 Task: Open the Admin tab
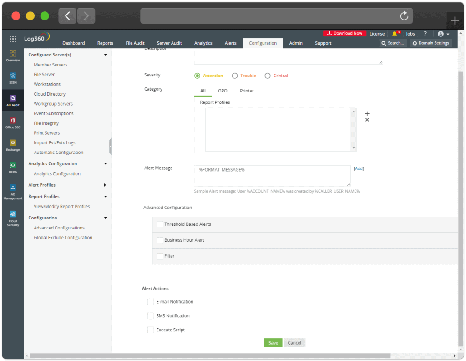tap(296, 43)
